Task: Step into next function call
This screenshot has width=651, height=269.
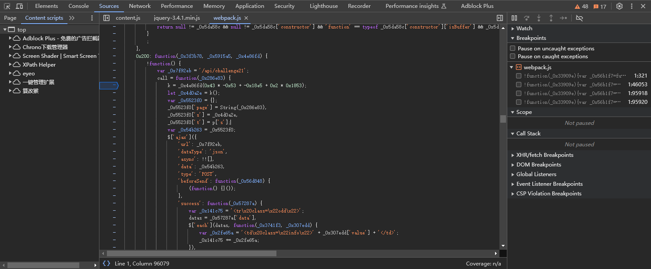Action: 539,18
